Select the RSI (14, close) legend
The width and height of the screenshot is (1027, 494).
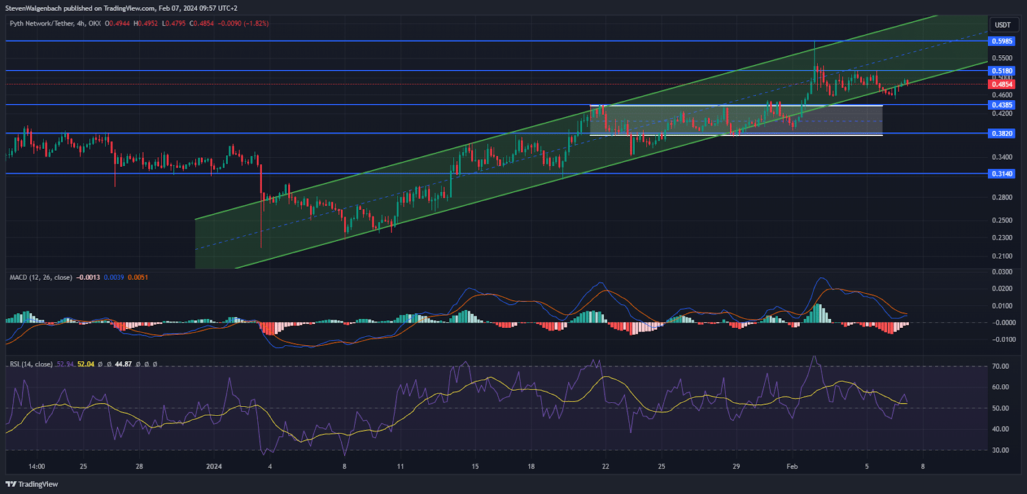coord(31,364)
